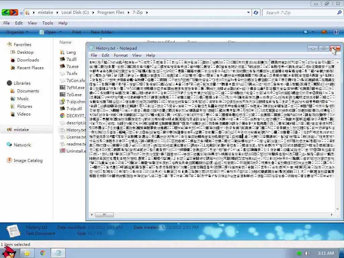Open Notepad Format menu
Screen dimensions: 344x258
point(121,55)
